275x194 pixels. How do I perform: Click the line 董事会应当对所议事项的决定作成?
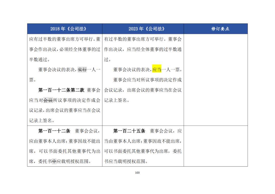[147, 80]
